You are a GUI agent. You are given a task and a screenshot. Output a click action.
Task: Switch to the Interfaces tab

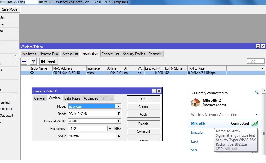click(x=29, y=54)
